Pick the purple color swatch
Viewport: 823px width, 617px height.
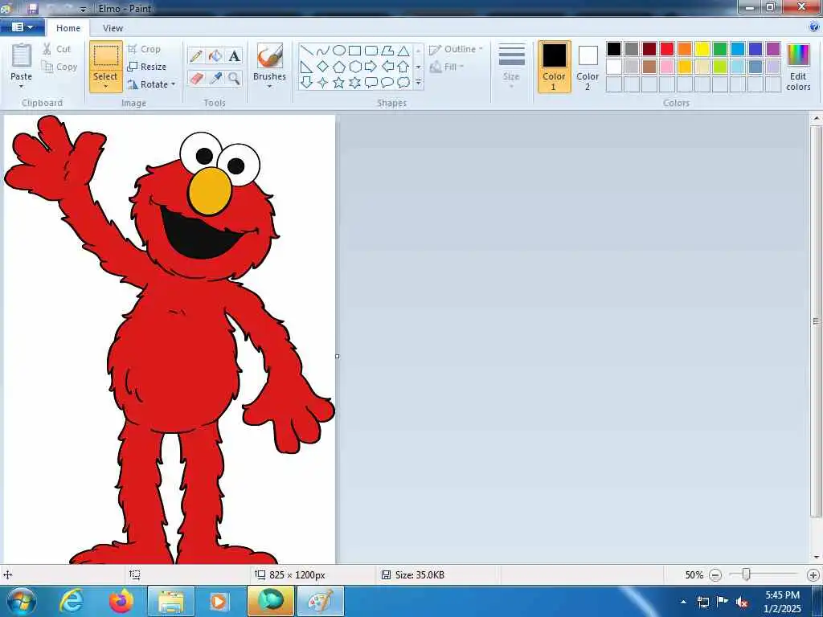[x=773, y=49]
